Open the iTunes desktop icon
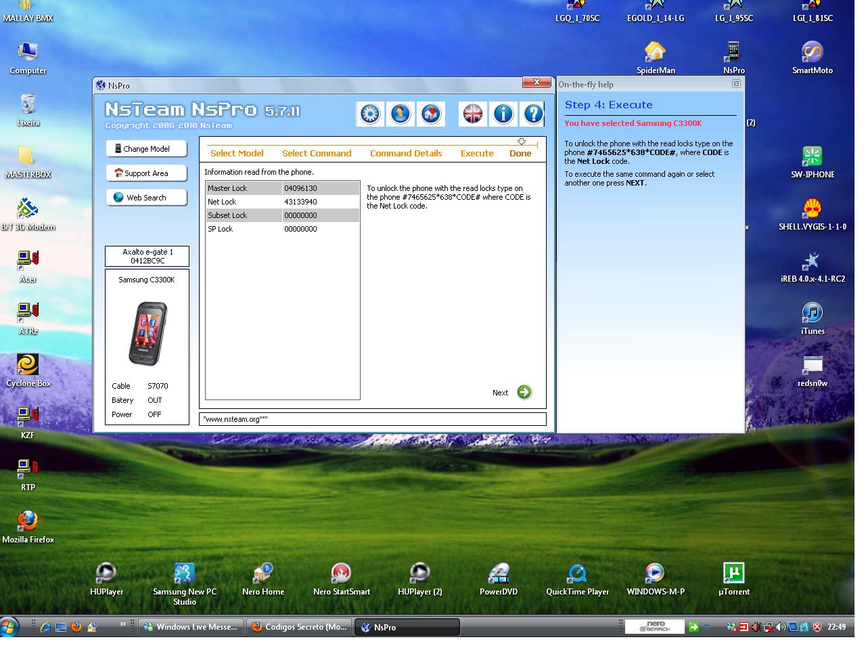This screenshot has width=866, height=650. tap(812, 318)
